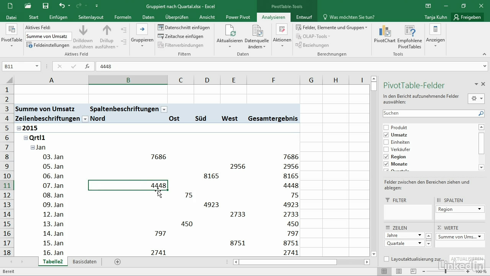The image size is (490, 276).
Task: Open the Customize Quick Access Toolbar arrow
Action: click(x=96, y=6)
